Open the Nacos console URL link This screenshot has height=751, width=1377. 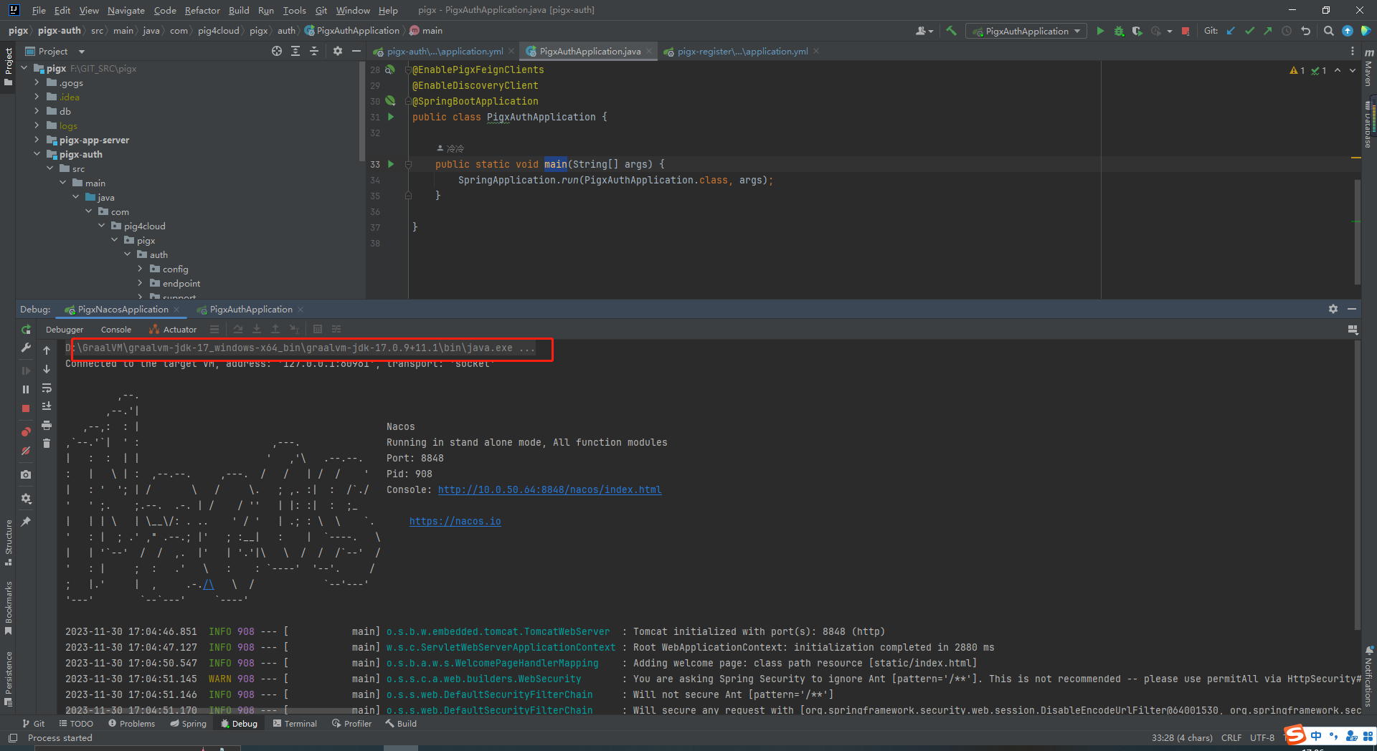coord(549,489)
